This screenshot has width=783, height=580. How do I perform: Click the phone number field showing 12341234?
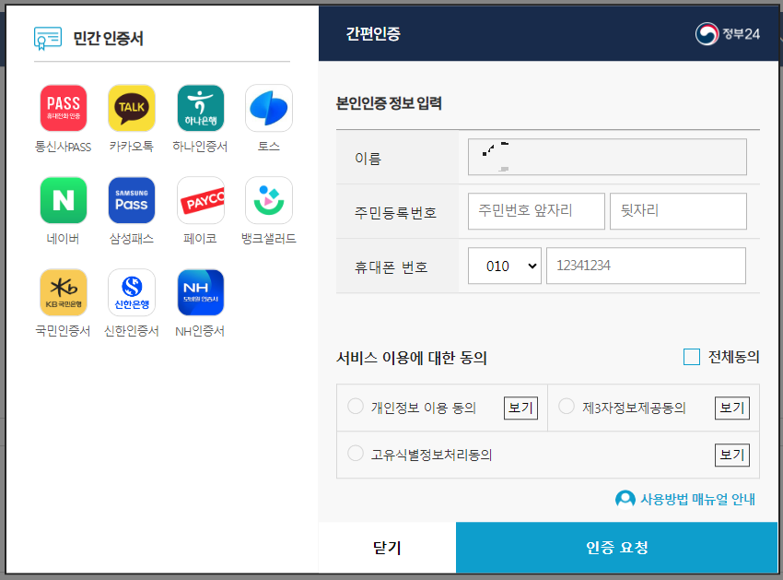pyautogui.click(x=646, y=266)
